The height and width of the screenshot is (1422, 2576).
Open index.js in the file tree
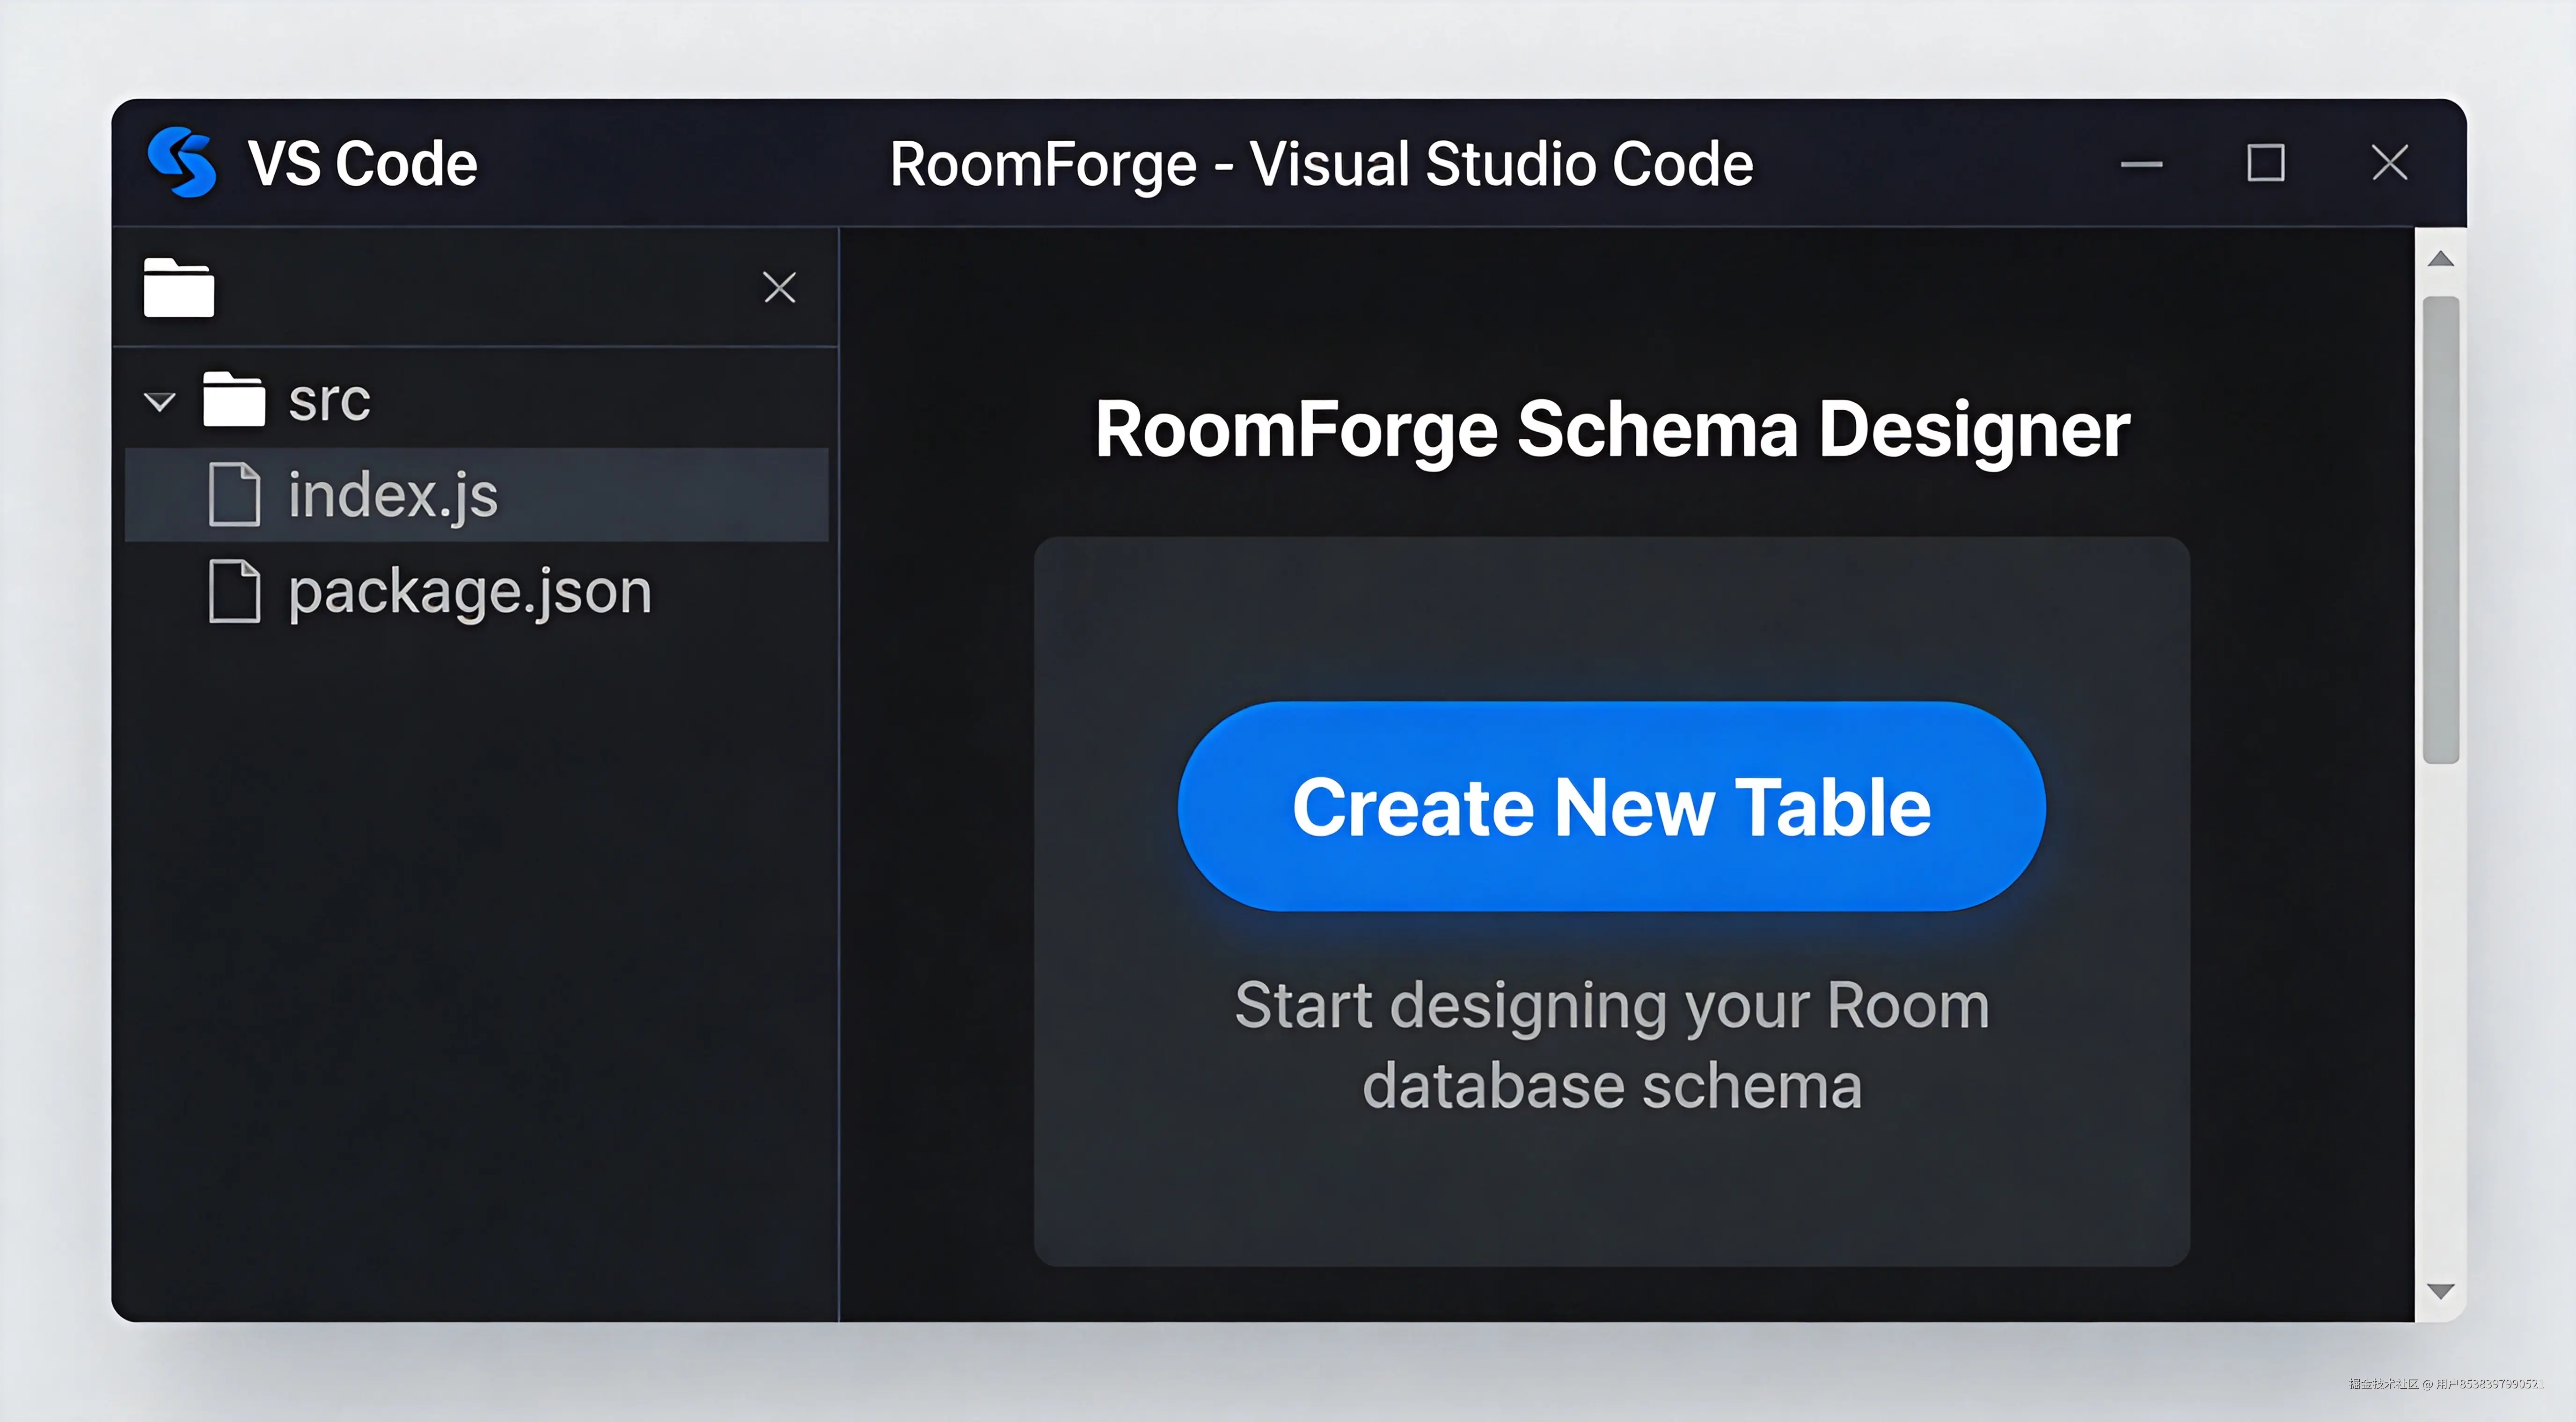pos(476,494)
